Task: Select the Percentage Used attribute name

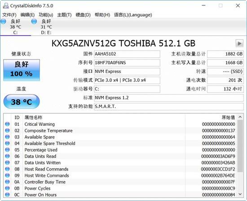Action: point(41,150)
